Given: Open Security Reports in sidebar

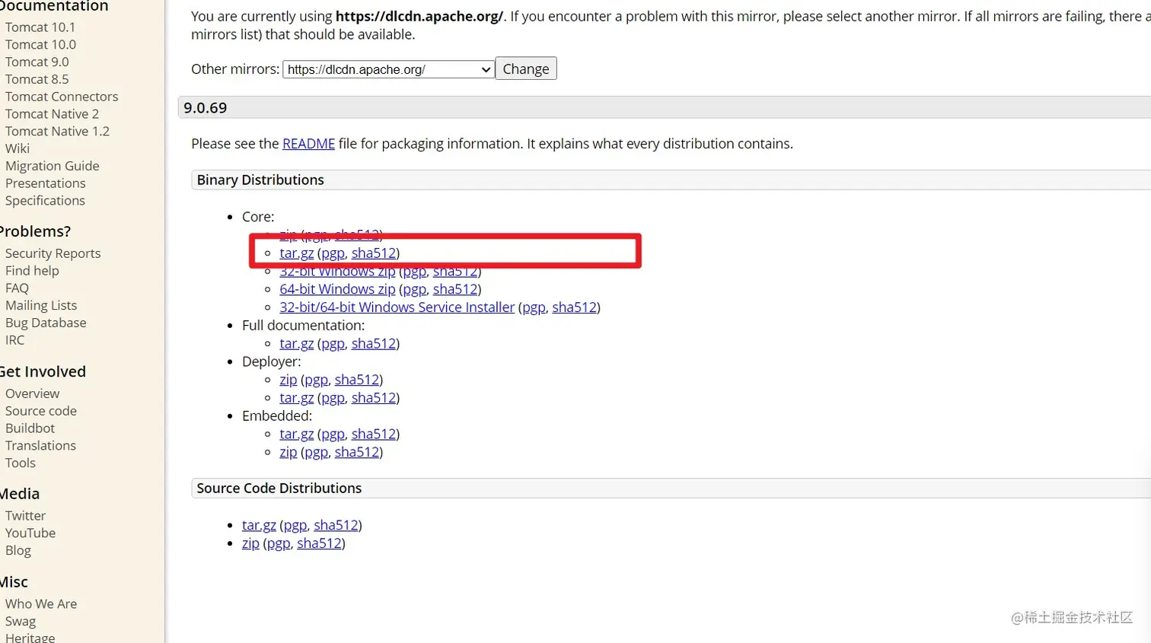Looking at the screenshot, I should click(x=53, y=253).
